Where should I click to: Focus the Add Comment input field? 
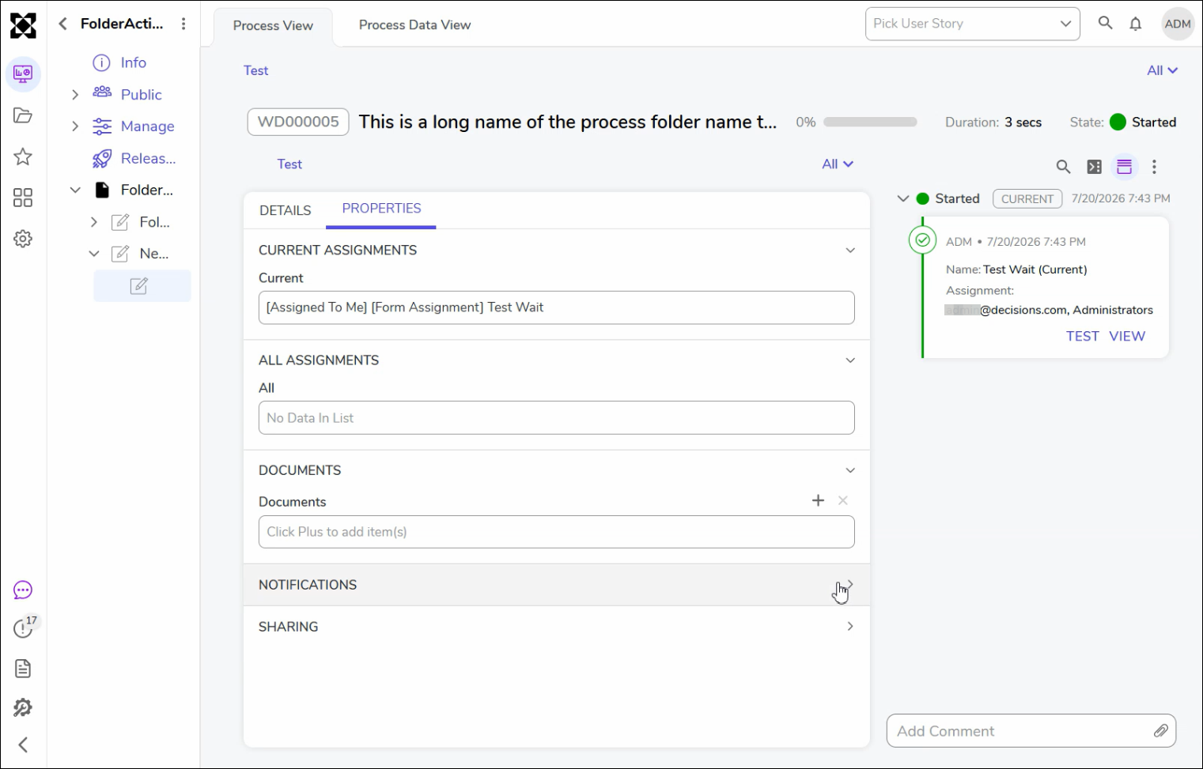[1031, 731]
